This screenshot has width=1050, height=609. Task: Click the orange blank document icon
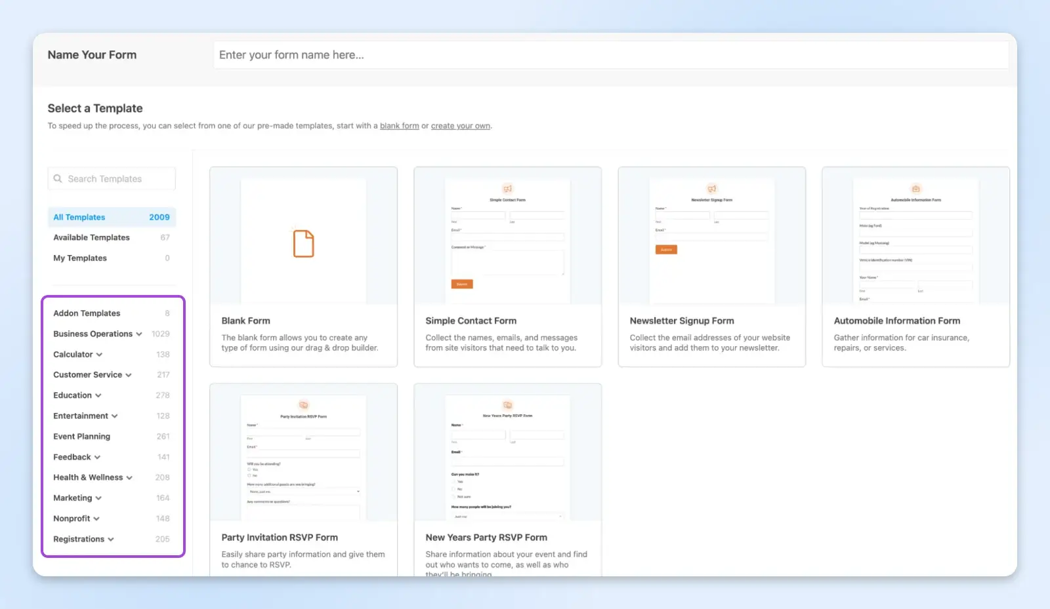(x=303, y=244)
